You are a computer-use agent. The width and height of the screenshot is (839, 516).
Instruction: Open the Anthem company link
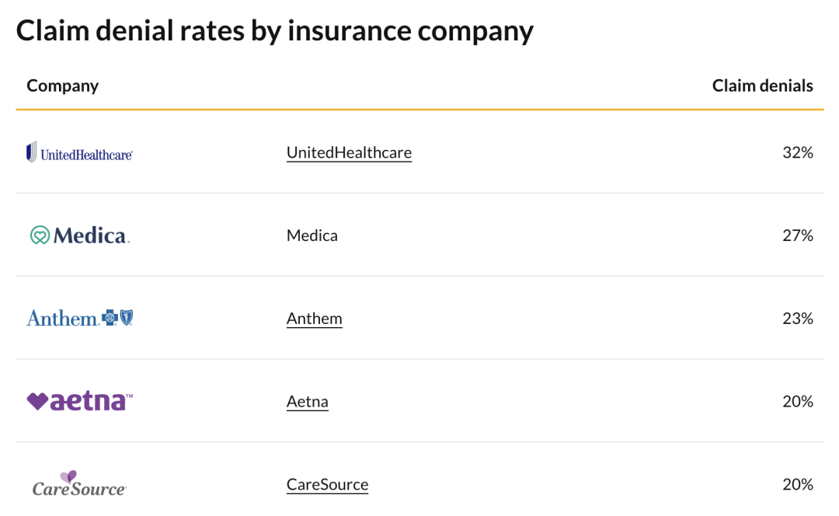(314, 319)
